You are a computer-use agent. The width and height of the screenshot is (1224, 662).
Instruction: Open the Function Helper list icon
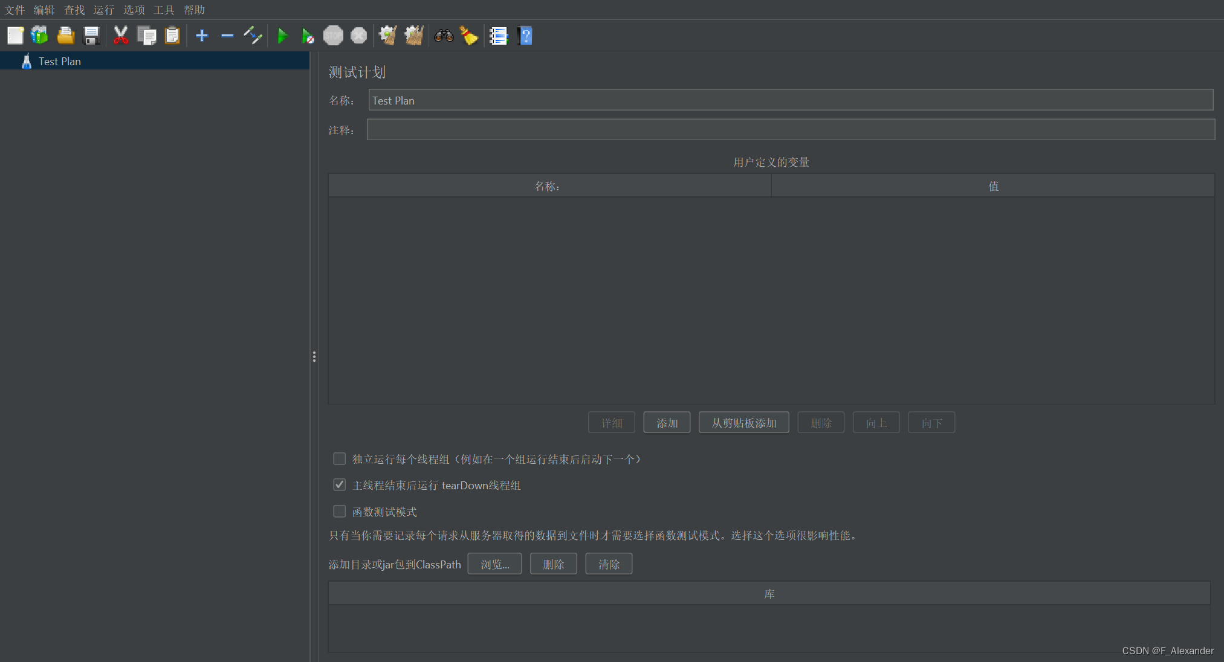499,36
